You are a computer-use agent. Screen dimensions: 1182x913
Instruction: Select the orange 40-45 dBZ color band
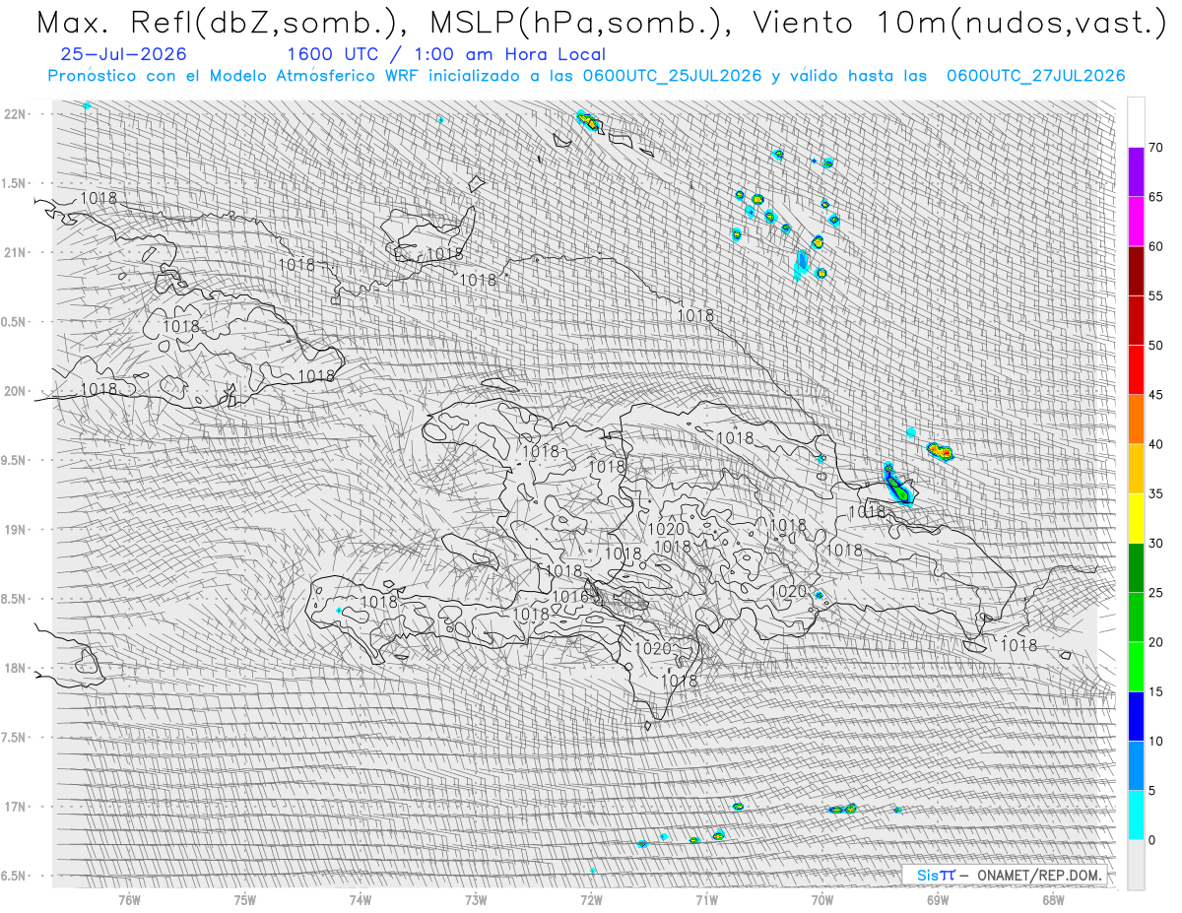pyautogui.click(x=1136, y=420)
